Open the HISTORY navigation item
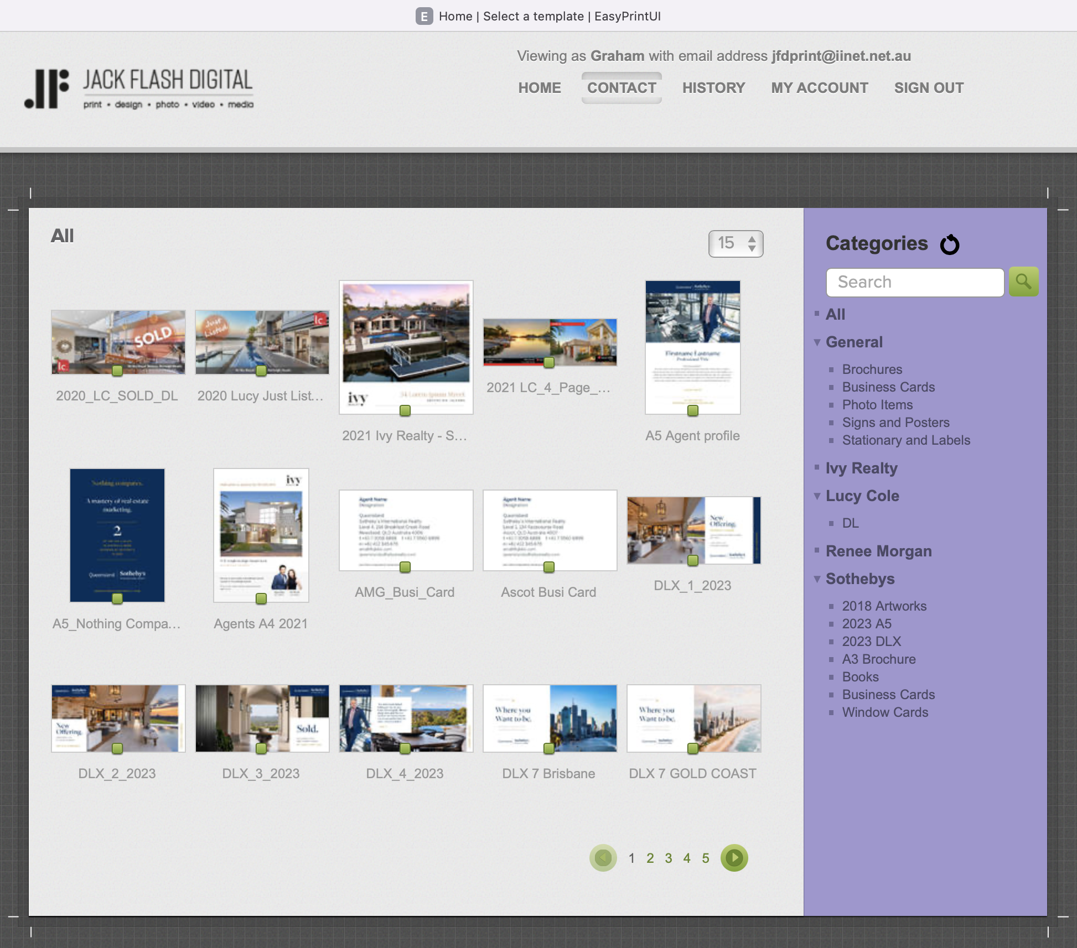The width and height of the screenshot is (1077, 948). click(x=714, y=88)
